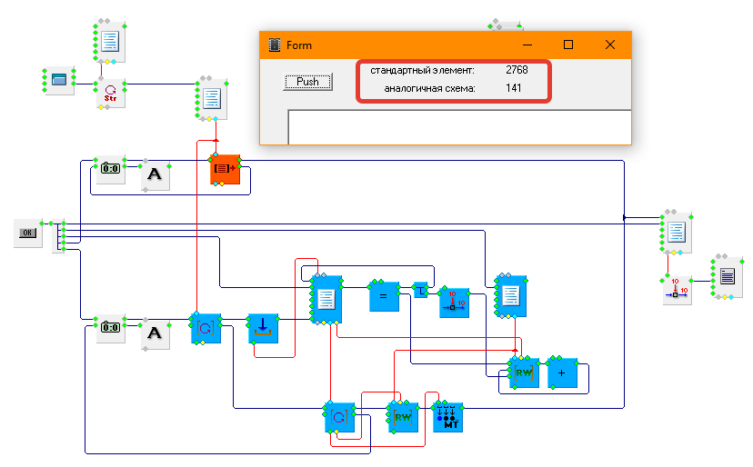The width and height of the screenshot is (753, 467).
Task: Select the orange list-add node
Action: [x=225, y=169]
